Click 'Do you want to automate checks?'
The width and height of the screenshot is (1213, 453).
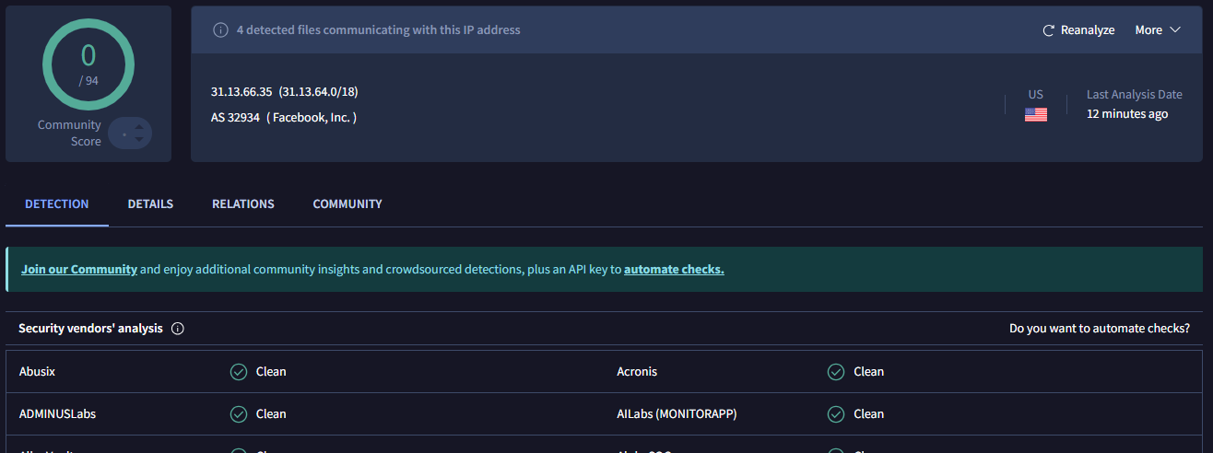1099,329
